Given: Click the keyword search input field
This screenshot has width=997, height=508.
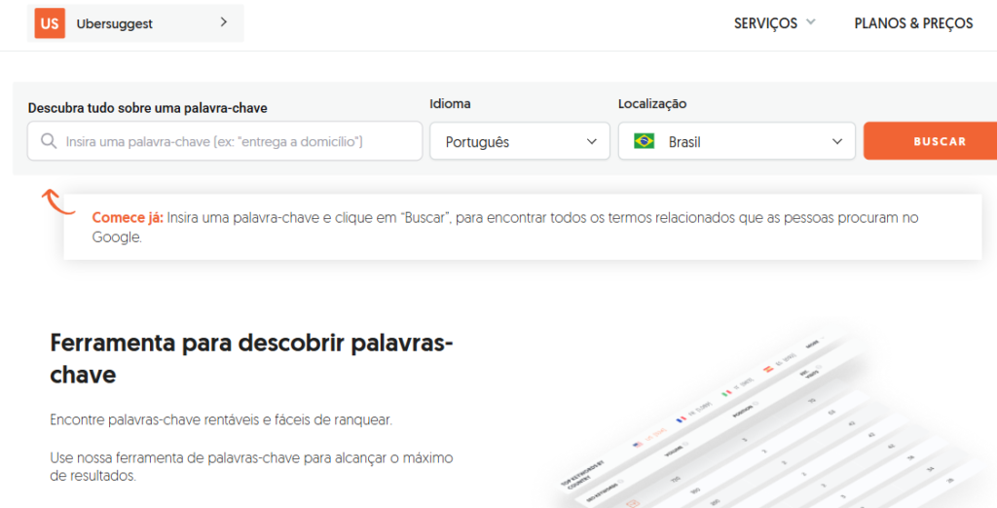Looking at the screenshot, I should (225, 141).
